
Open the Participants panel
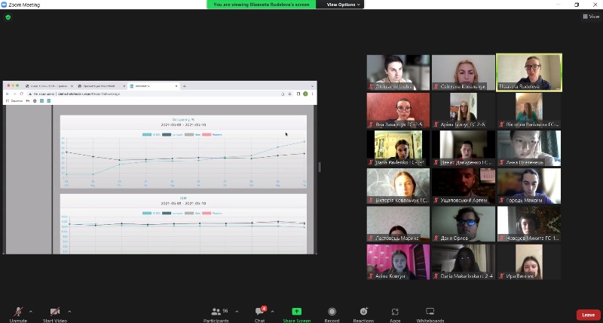tap(216, 314)
